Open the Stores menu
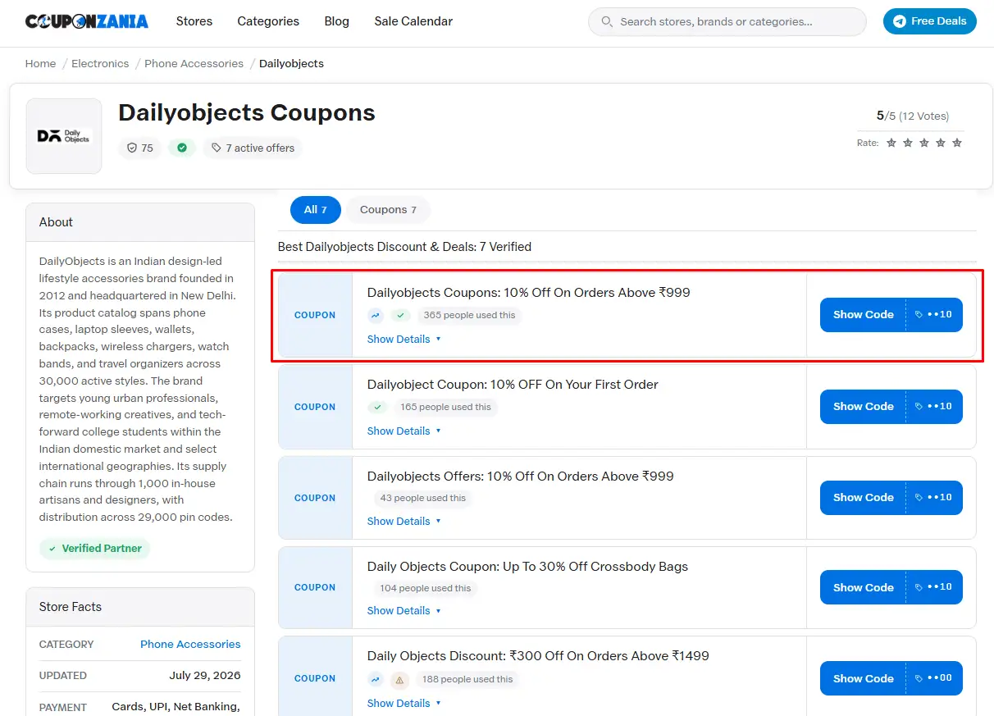The image size is (994, 716). pos(194,21)
